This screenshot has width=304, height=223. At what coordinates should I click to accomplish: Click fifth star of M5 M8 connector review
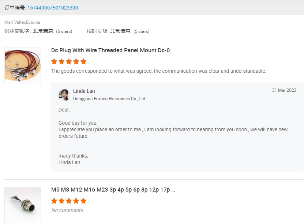click(83, 201)
